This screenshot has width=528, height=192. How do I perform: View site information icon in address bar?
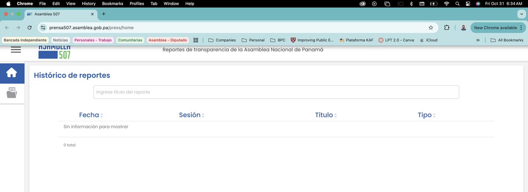[43, 27]
